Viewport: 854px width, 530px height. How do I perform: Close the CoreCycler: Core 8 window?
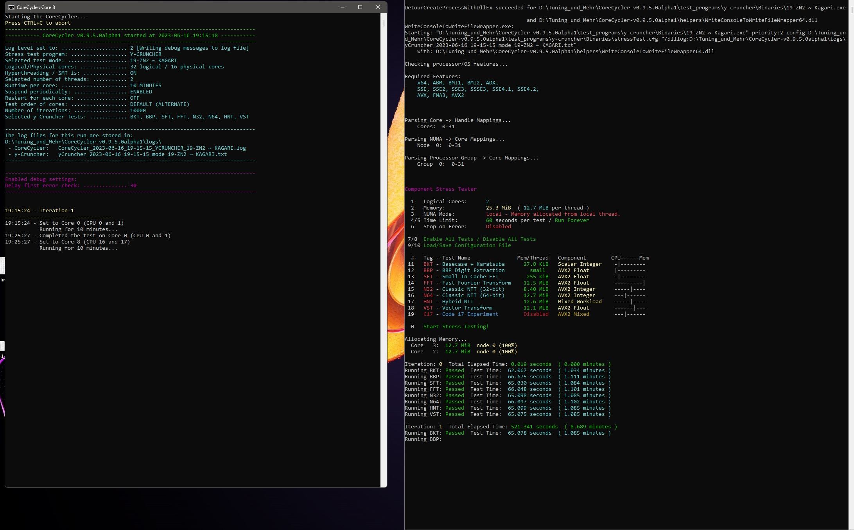tap(378, 7)
